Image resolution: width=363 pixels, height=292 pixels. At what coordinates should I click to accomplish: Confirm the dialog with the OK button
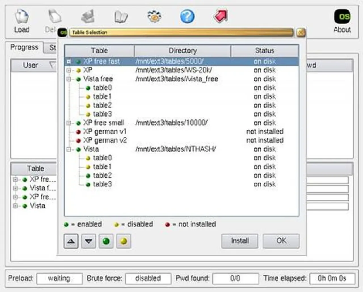point(281,241)
